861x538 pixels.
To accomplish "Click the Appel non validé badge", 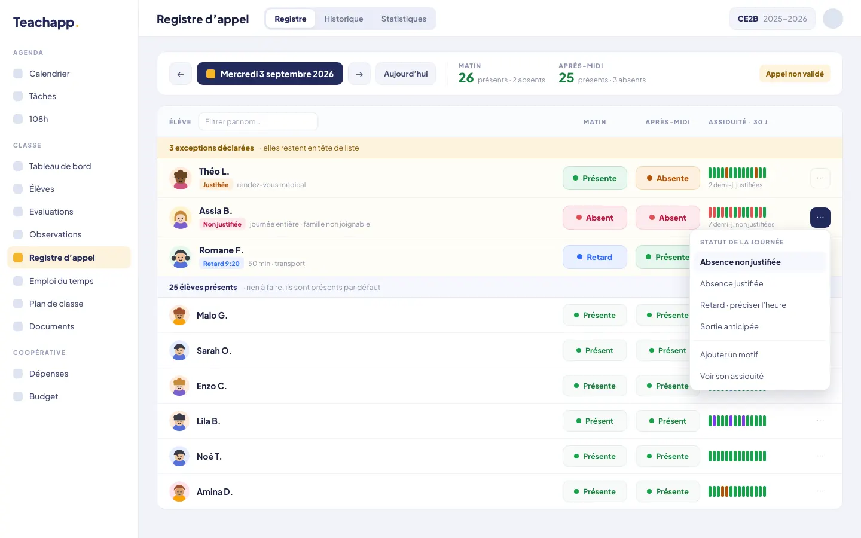I will click(795, 74).
